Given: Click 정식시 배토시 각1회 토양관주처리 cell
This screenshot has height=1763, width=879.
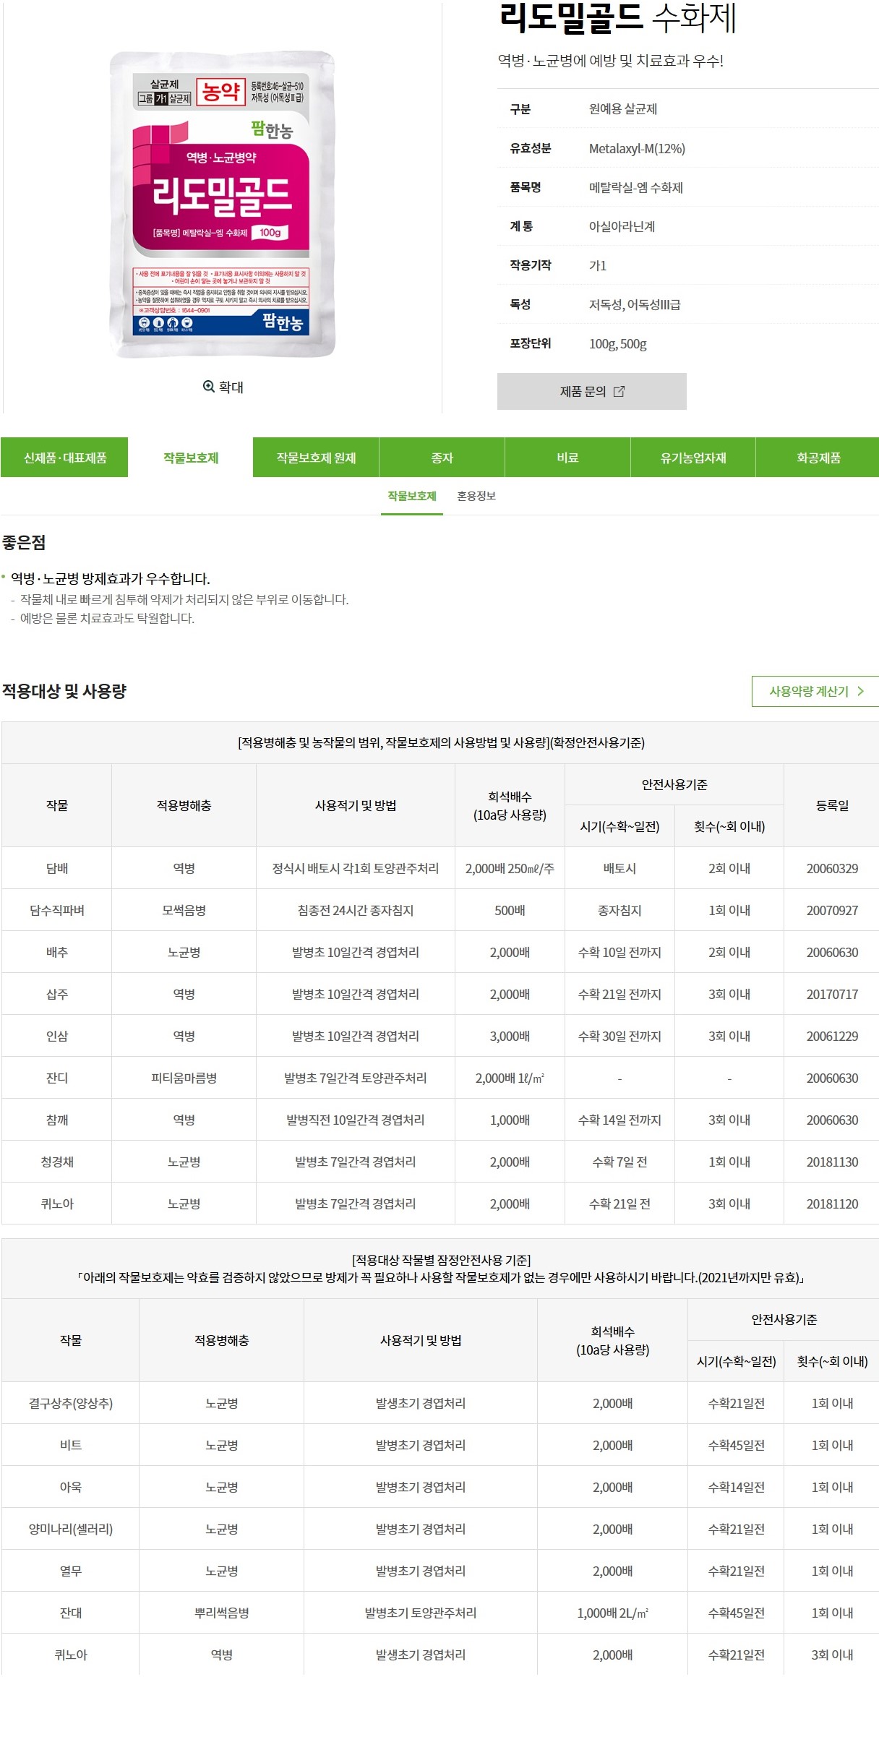Looking at the screenshot, I should coord(356,868).
